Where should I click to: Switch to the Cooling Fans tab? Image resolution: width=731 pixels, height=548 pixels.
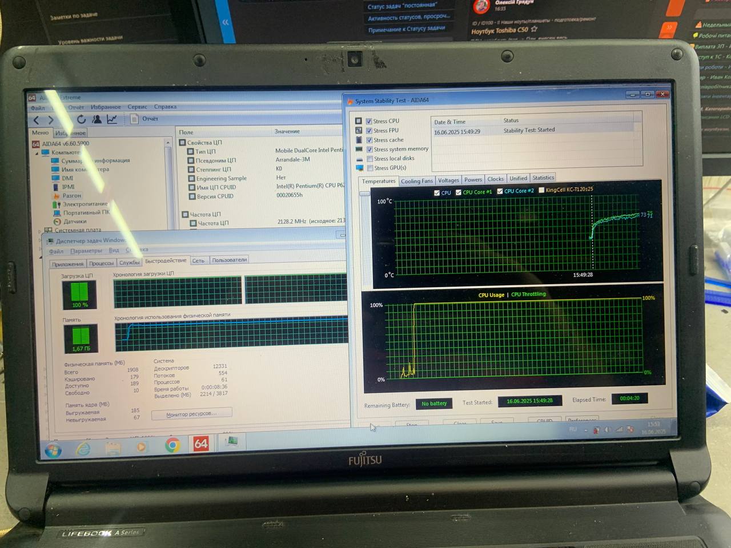[416, 181]
